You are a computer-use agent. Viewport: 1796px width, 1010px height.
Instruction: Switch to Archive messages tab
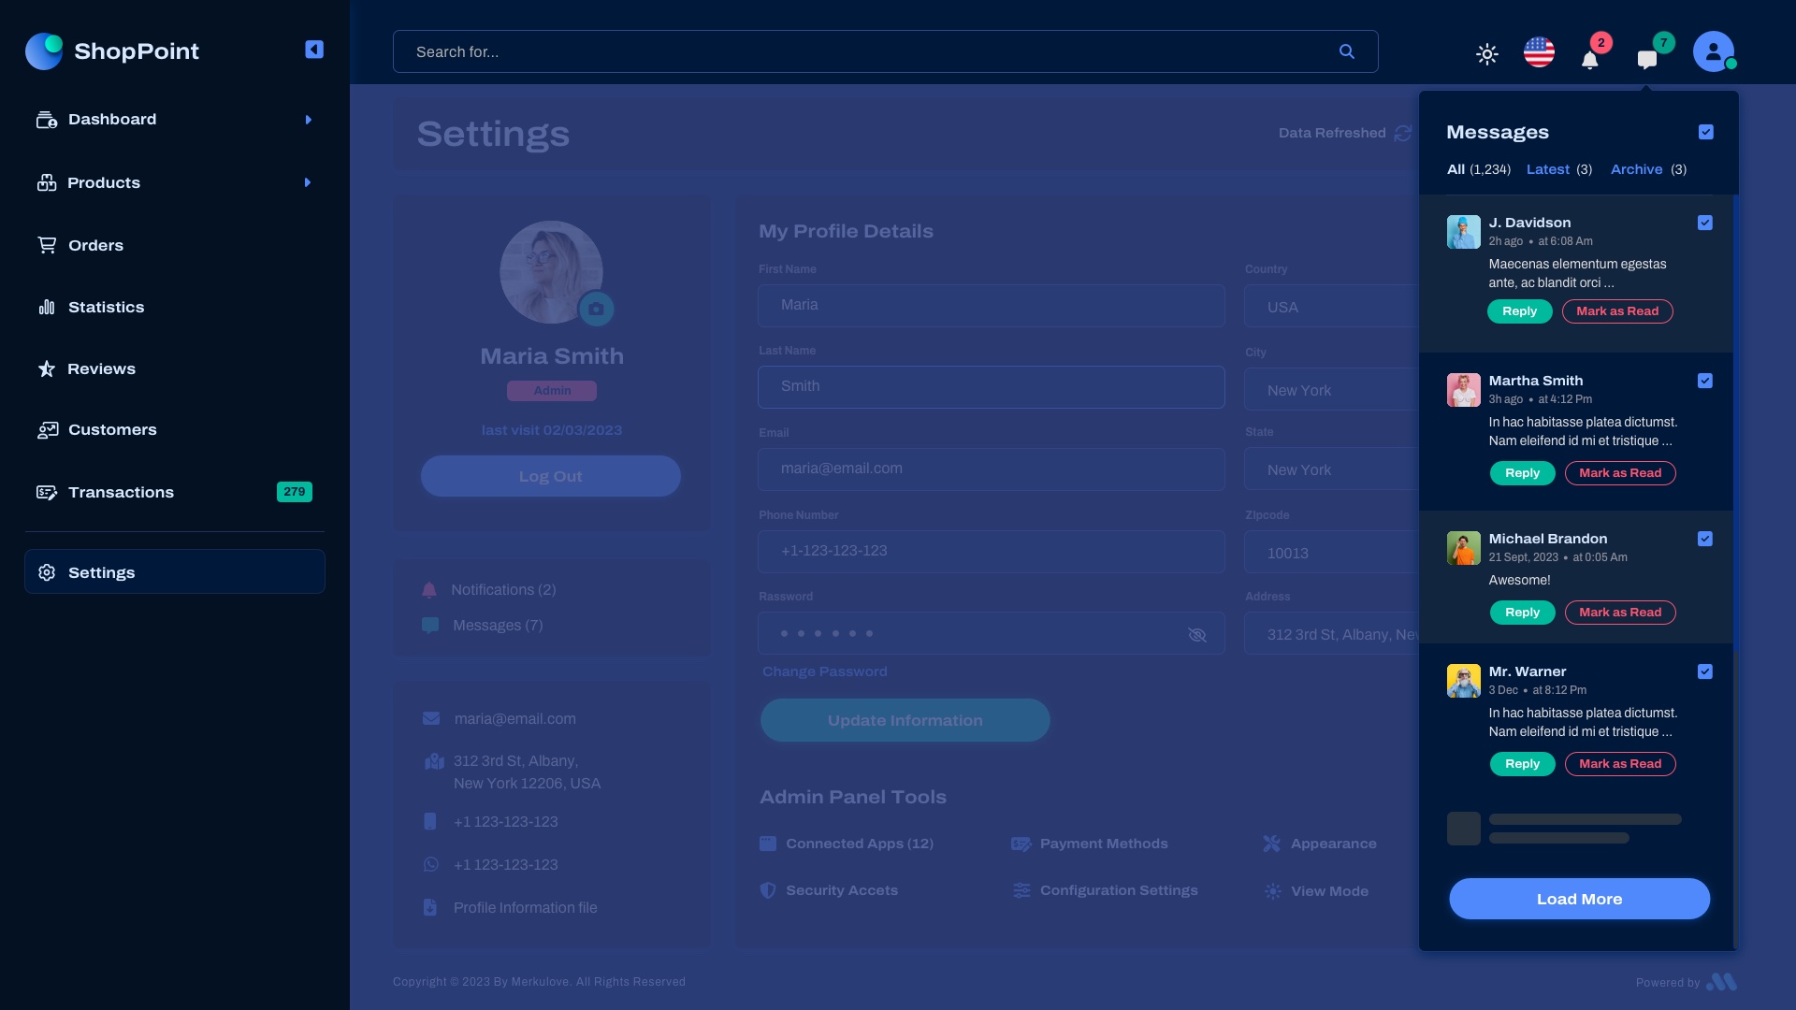pyautogui.click(x=1636, y=169)
